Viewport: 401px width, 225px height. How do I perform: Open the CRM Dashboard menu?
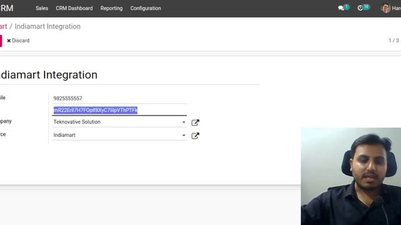click(x=74, y=8)
